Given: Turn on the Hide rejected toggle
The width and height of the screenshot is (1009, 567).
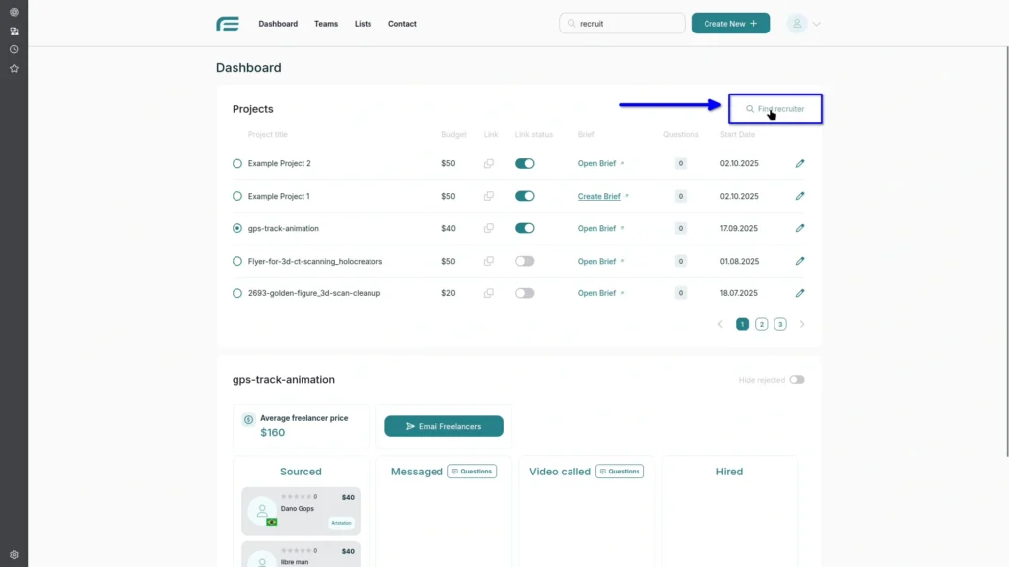Looking at the screenshot, I should 797,379.
